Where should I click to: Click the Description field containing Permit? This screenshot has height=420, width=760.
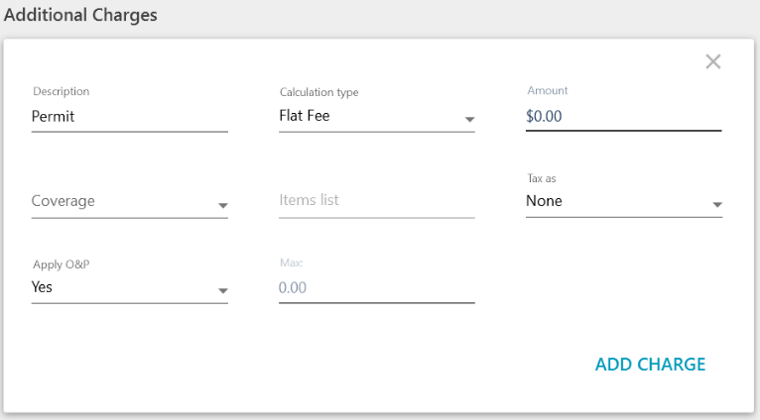[x=129, y=116]
